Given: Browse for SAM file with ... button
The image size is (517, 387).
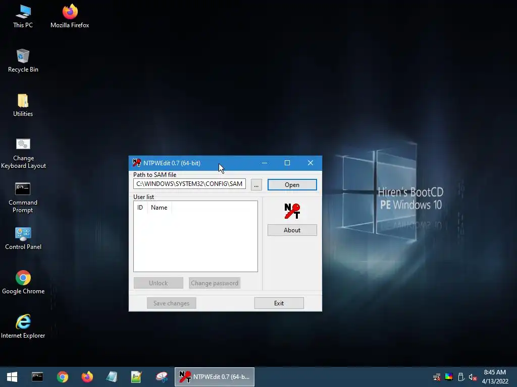Looking at the screenshot, I should pos(256,184).
